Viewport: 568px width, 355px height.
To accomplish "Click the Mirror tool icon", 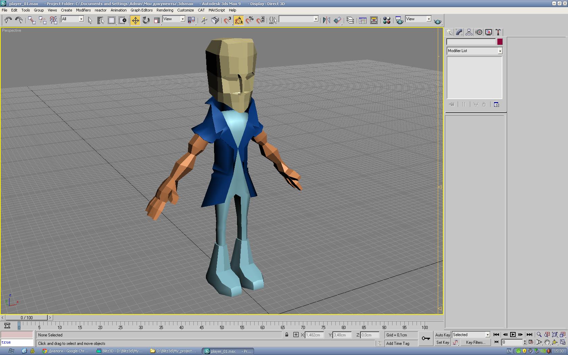I will pos(326,21).
